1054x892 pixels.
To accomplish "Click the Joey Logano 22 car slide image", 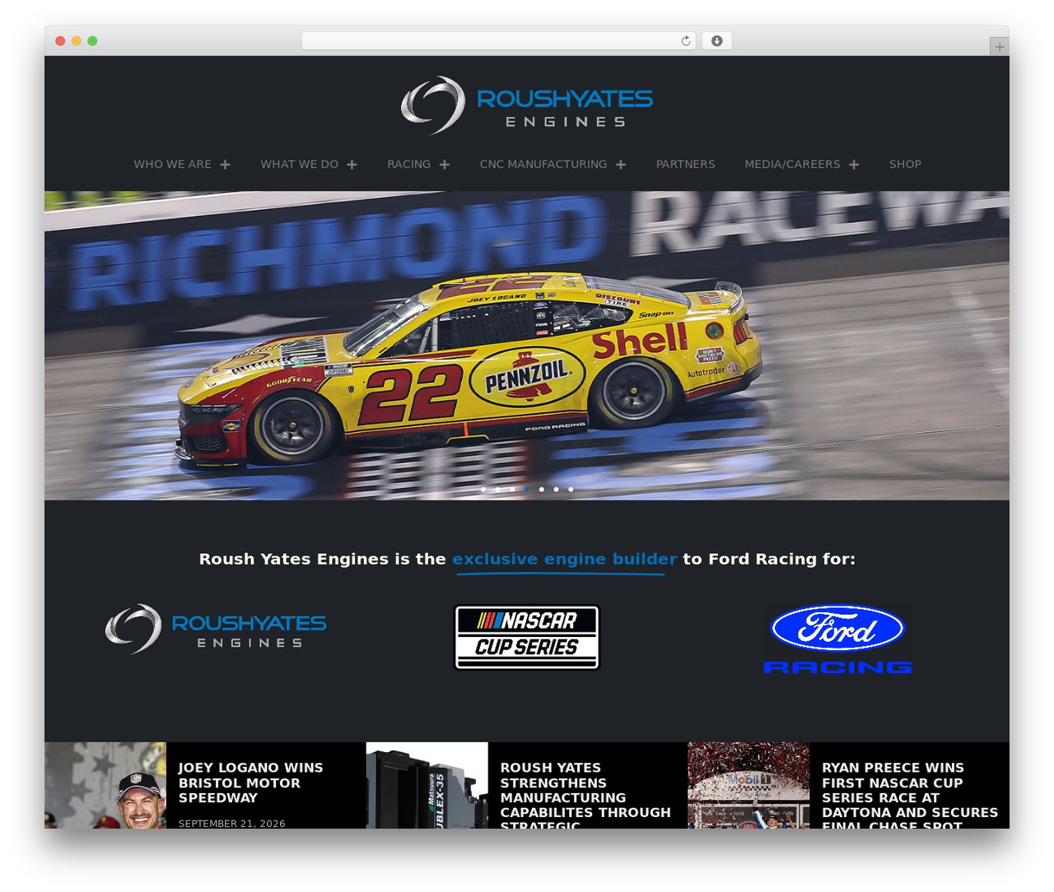I will pos(527,346).
